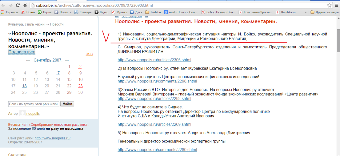Open the noopolis author profile link
Screen dimensions: 340x156
coord(33,114)
